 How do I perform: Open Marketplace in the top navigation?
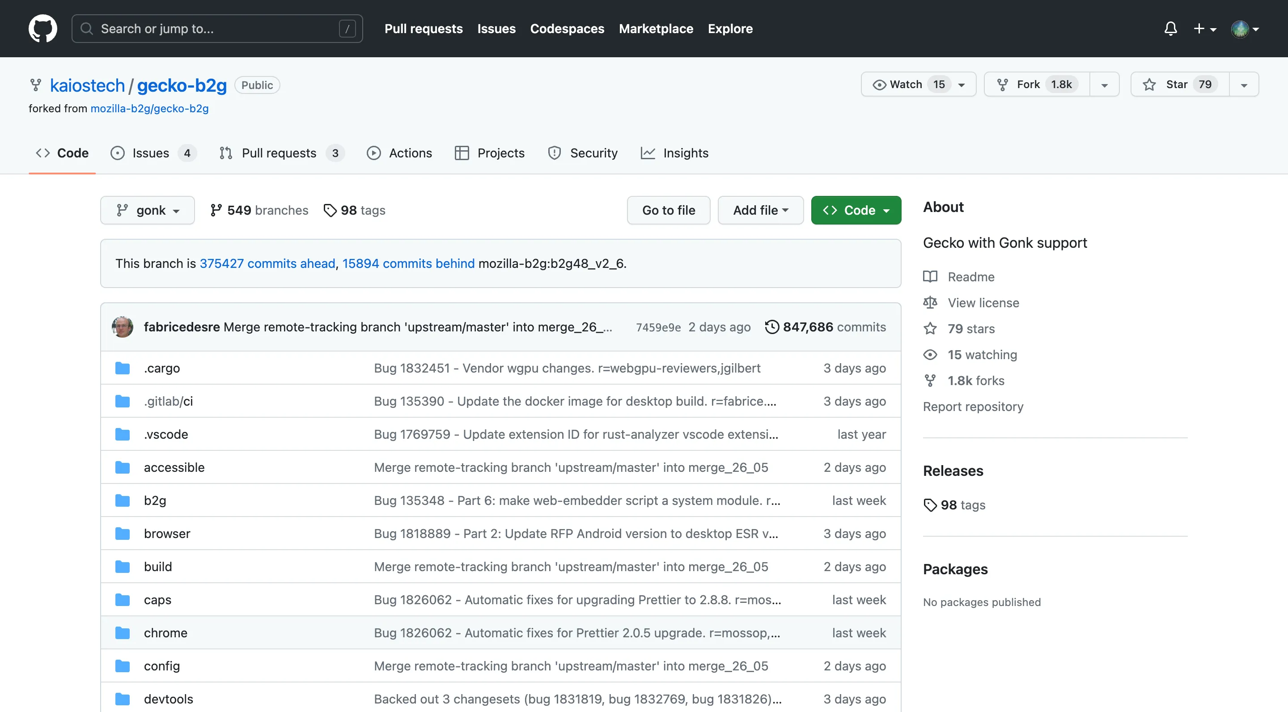pyautogui.click(x=656, y=29)
